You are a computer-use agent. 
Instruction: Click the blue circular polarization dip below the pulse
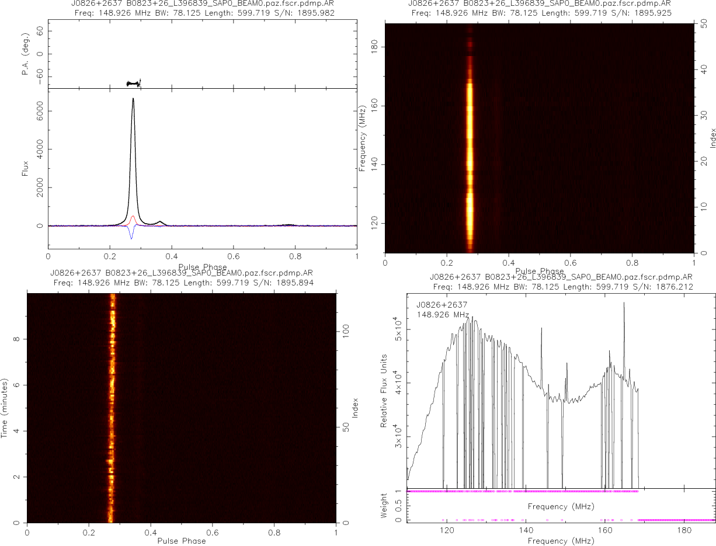pos(131,235)
